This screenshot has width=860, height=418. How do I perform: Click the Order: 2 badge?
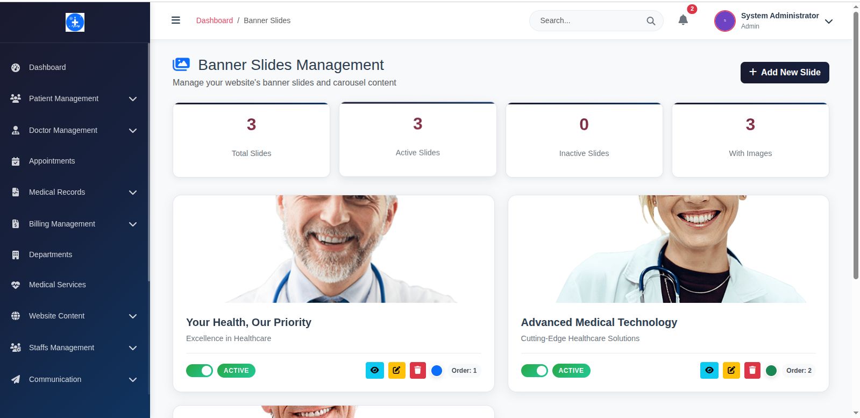(799, 371)
